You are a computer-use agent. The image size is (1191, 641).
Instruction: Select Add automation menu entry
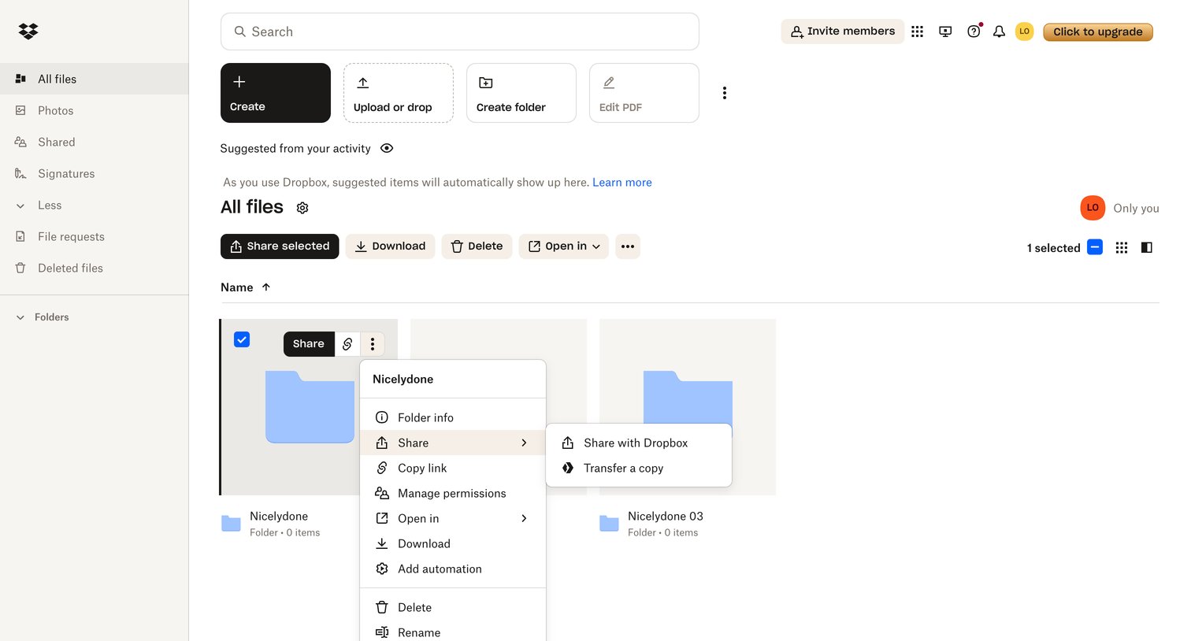(x=453, y=569)
